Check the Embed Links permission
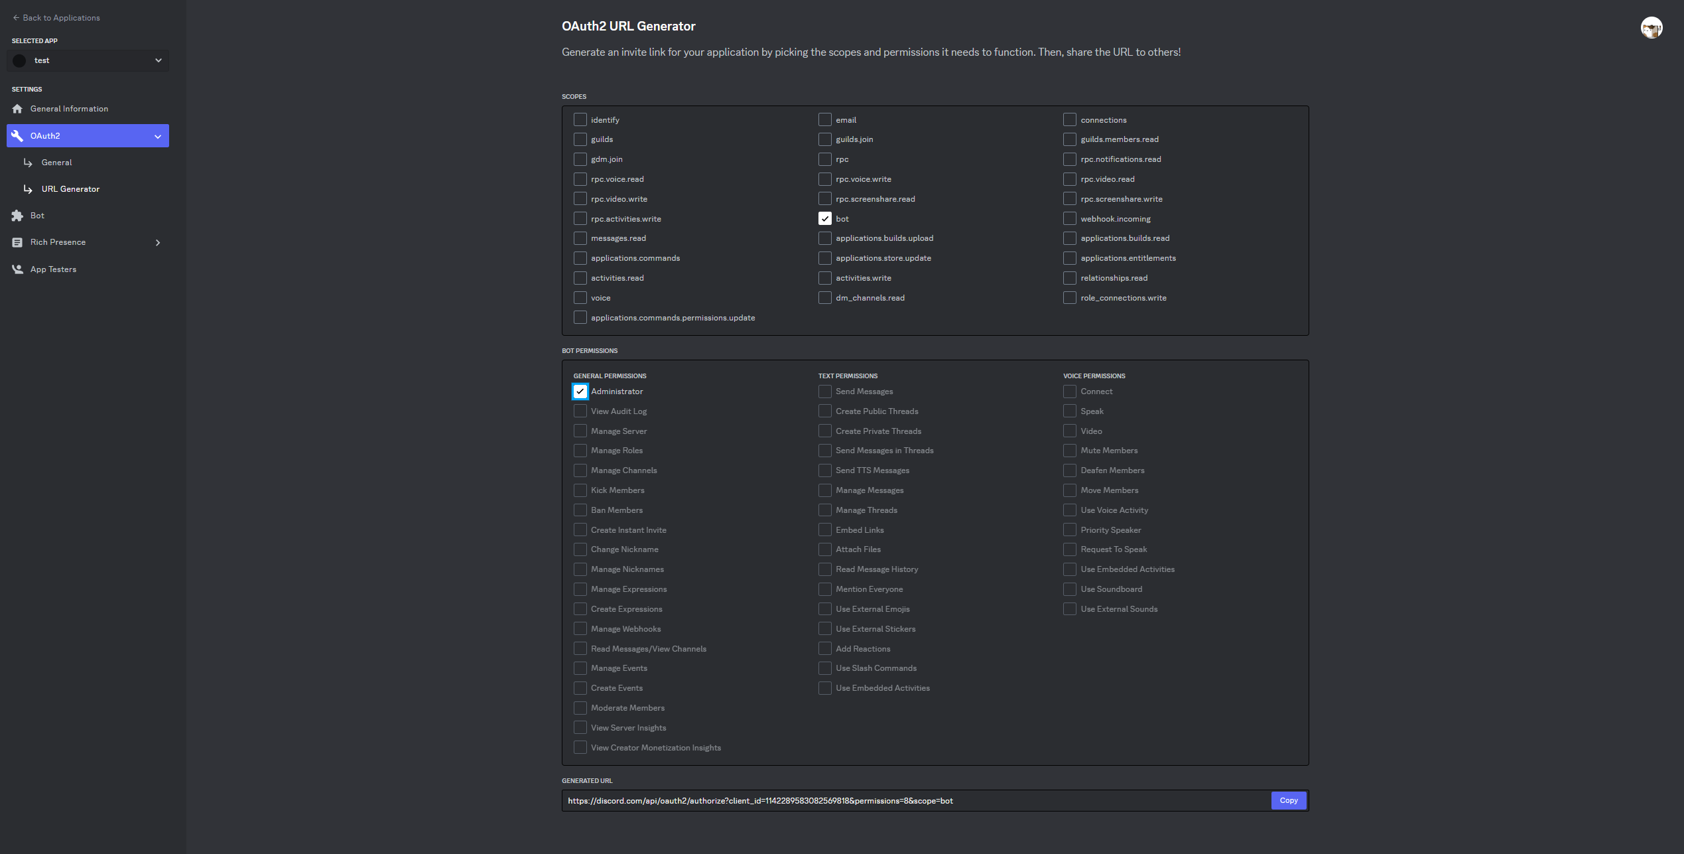Viewport: 1684px width, 854px height. 824,530
